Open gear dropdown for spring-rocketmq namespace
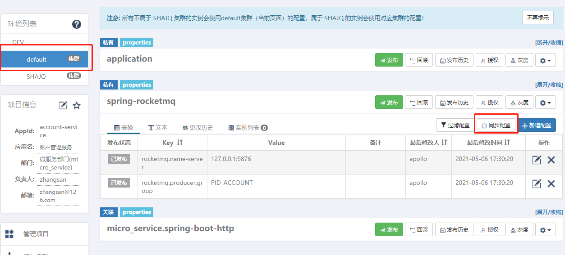 coord(545,103)
